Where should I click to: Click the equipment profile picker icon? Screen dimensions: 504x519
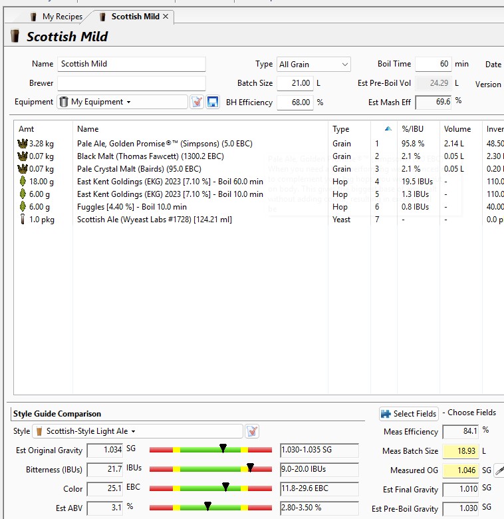click(x=197, y=102)
